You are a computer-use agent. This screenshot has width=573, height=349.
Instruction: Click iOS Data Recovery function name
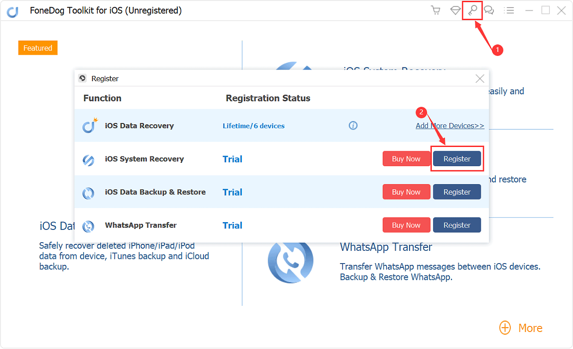pos(140,126)
